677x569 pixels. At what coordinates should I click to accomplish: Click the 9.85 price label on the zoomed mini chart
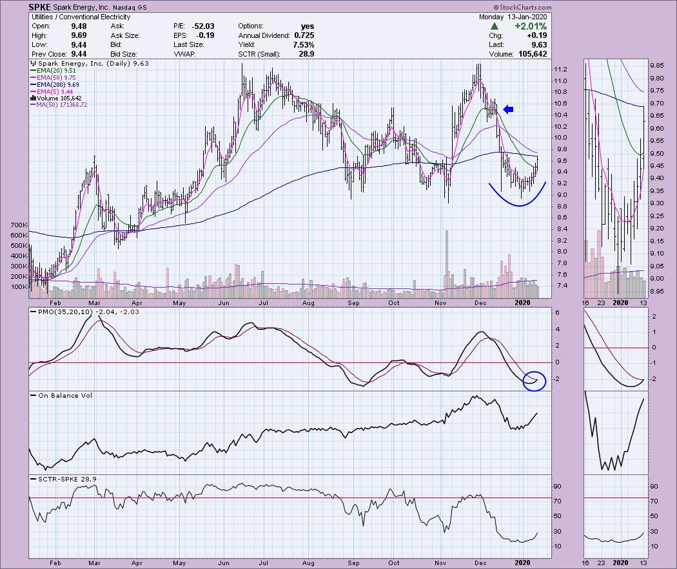(657, 66)
